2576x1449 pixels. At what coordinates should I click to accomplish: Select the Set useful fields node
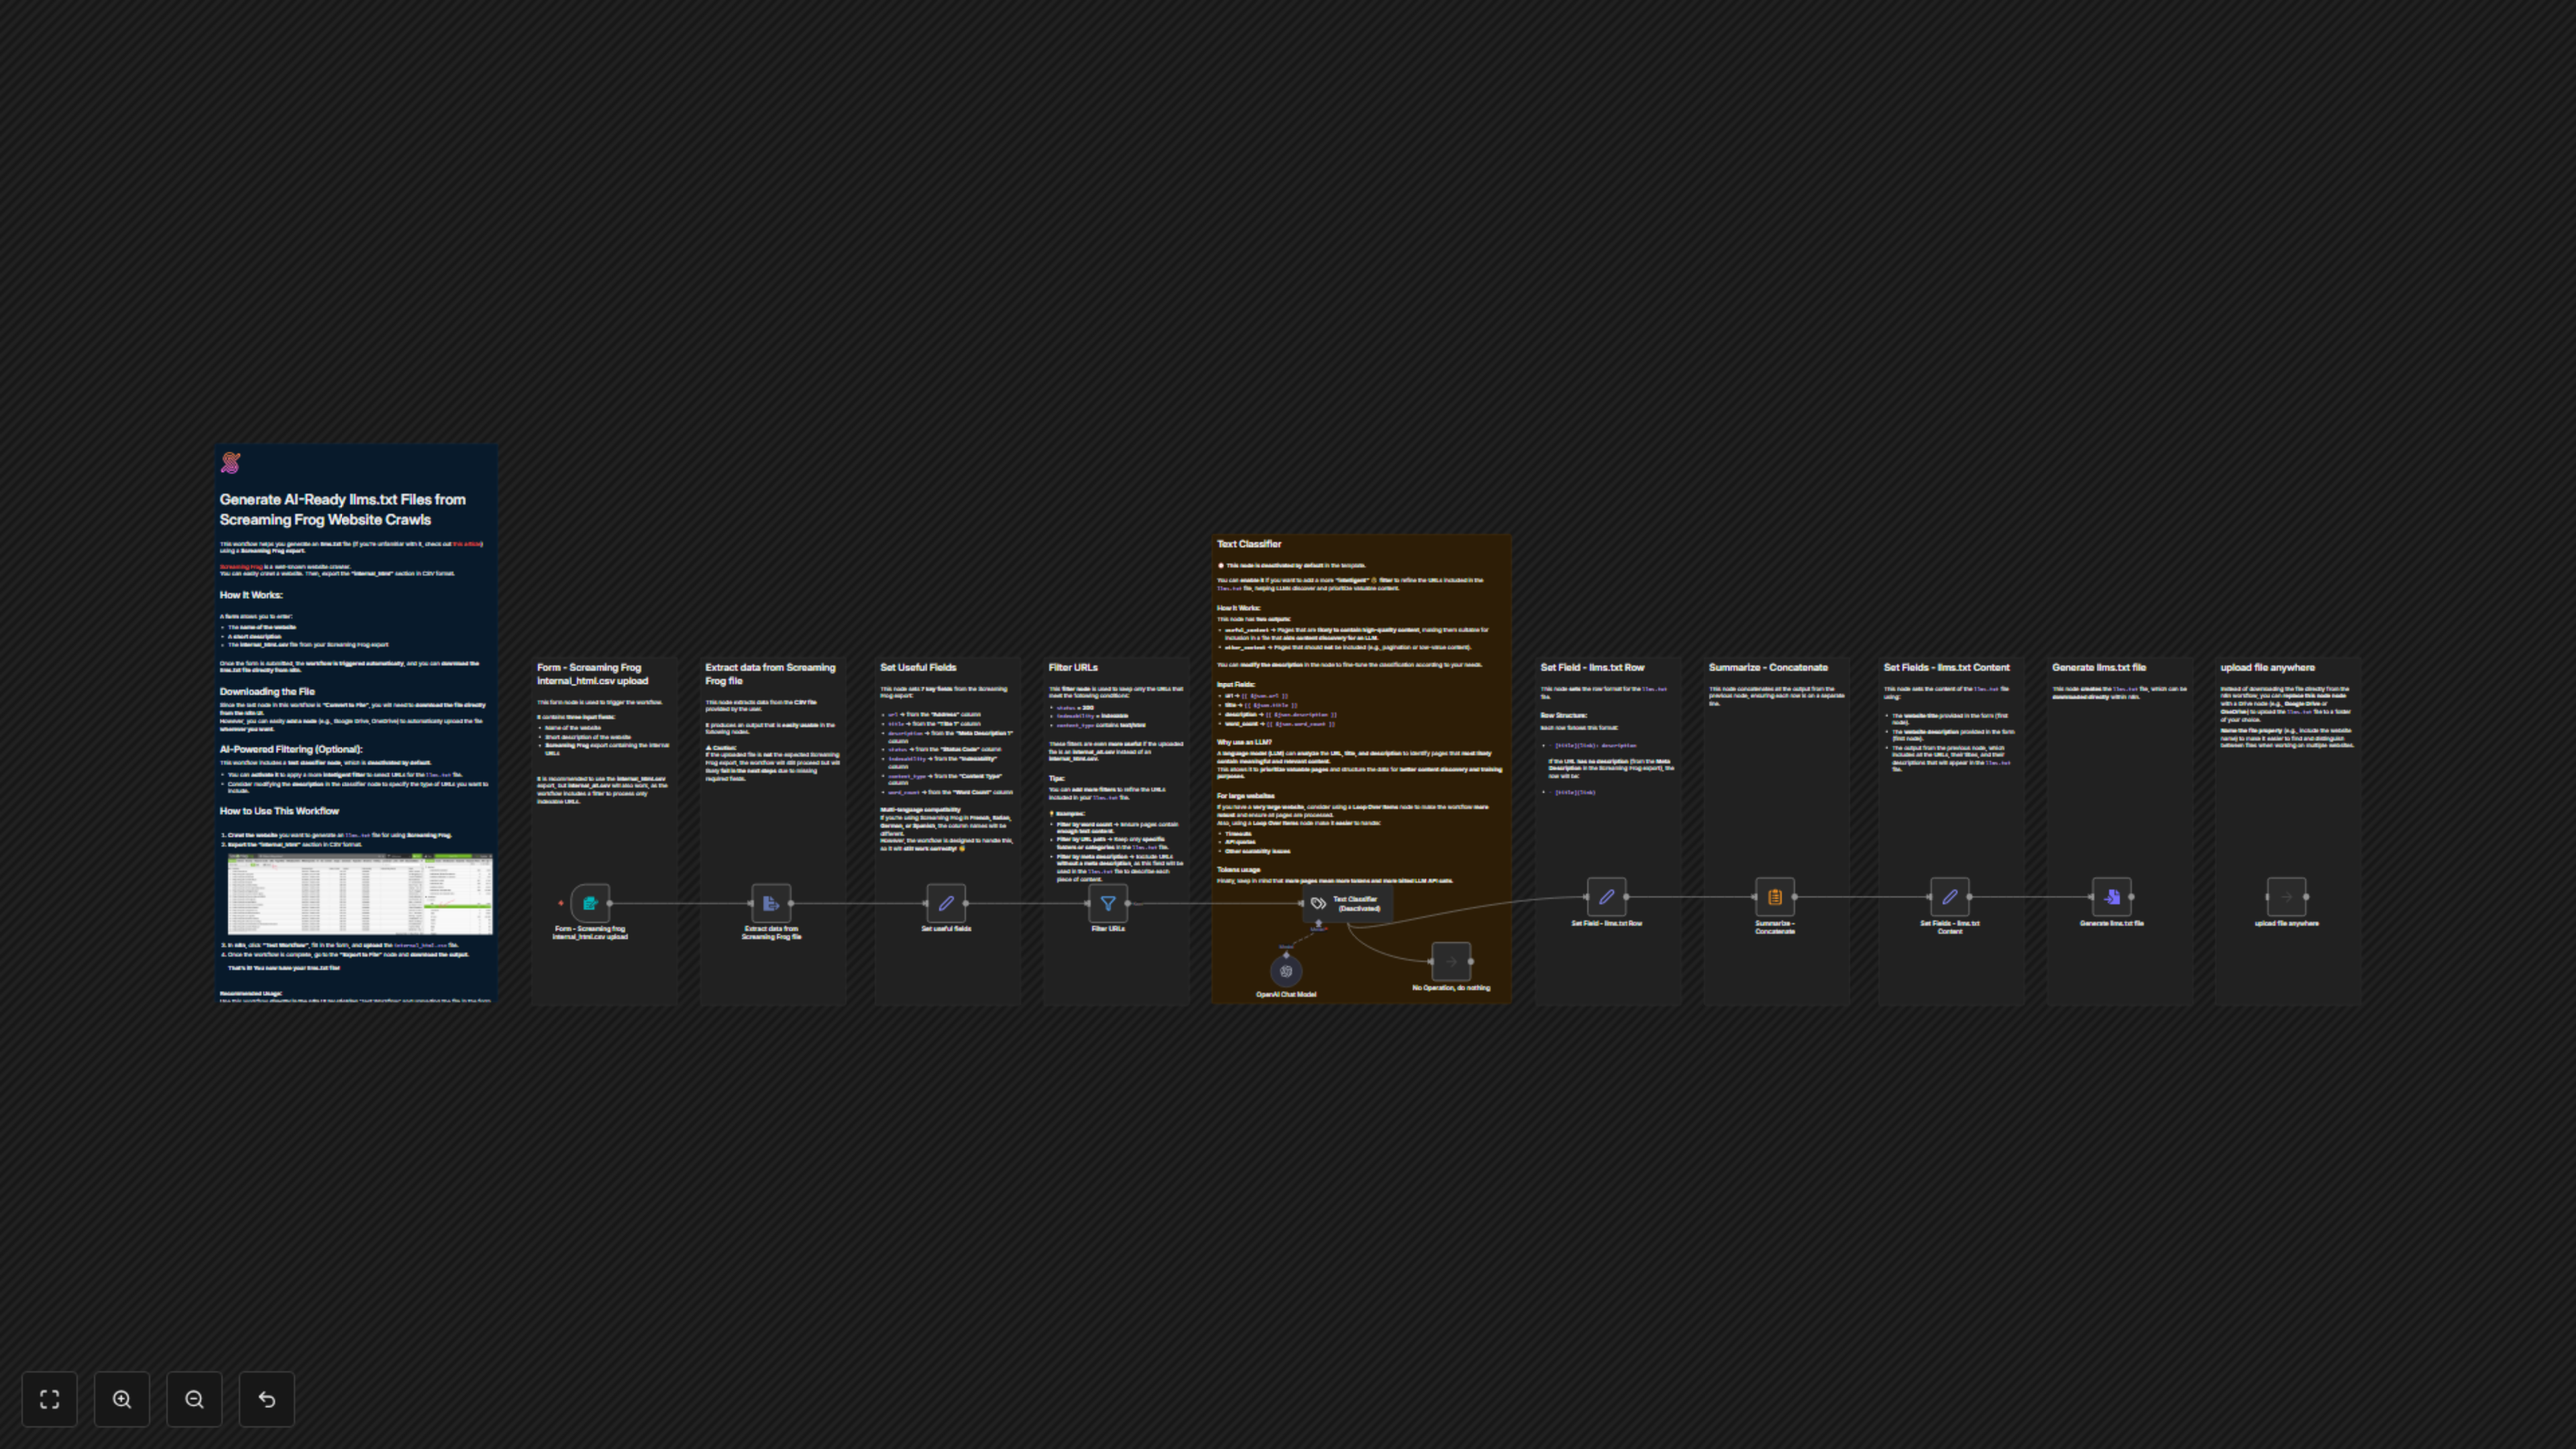pyautogui.click(x=946, y=903)
